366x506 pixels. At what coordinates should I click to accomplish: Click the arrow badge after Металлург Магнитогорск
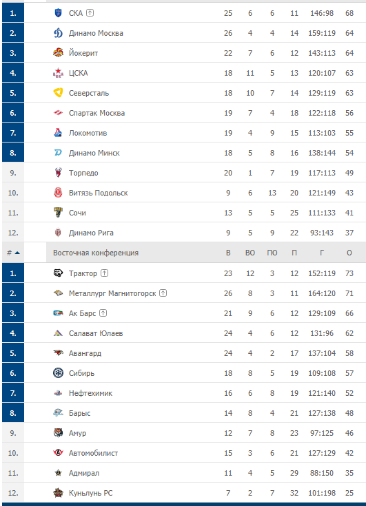click(x=163, y=293)
